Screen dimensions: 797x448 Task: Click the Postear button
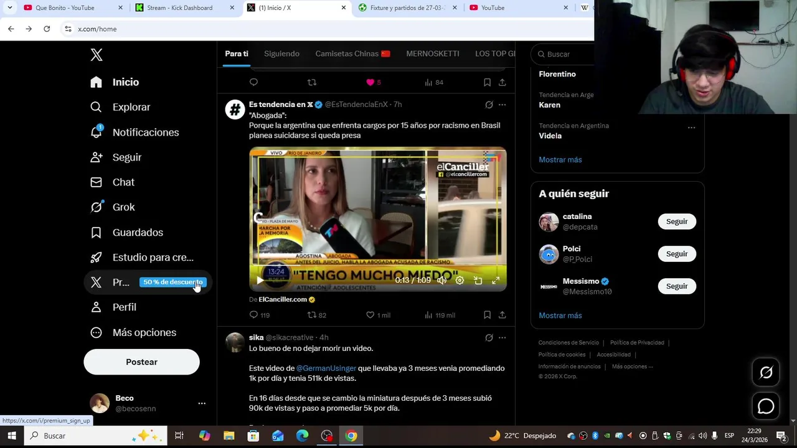[141, 362]
